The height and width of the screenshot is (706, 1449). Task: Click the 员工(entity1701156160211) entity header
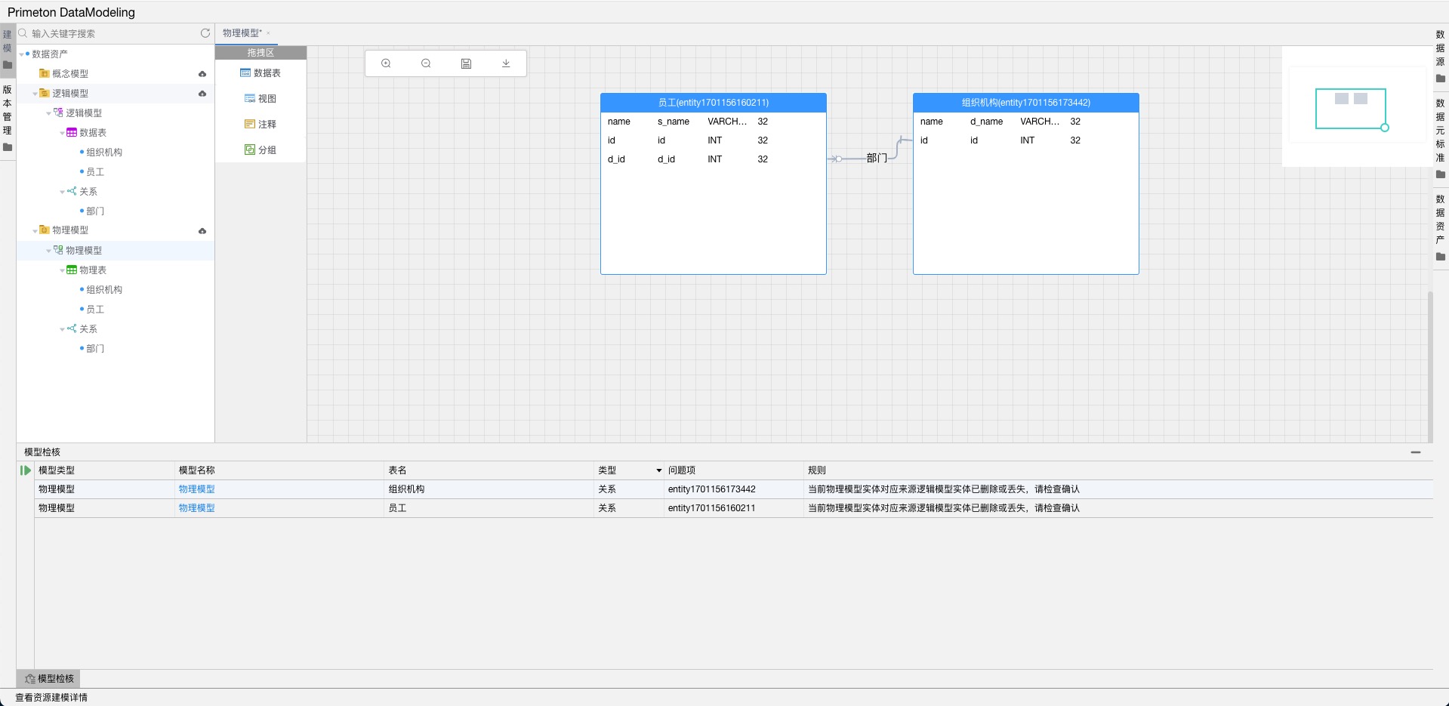click(x=714, y=103)
